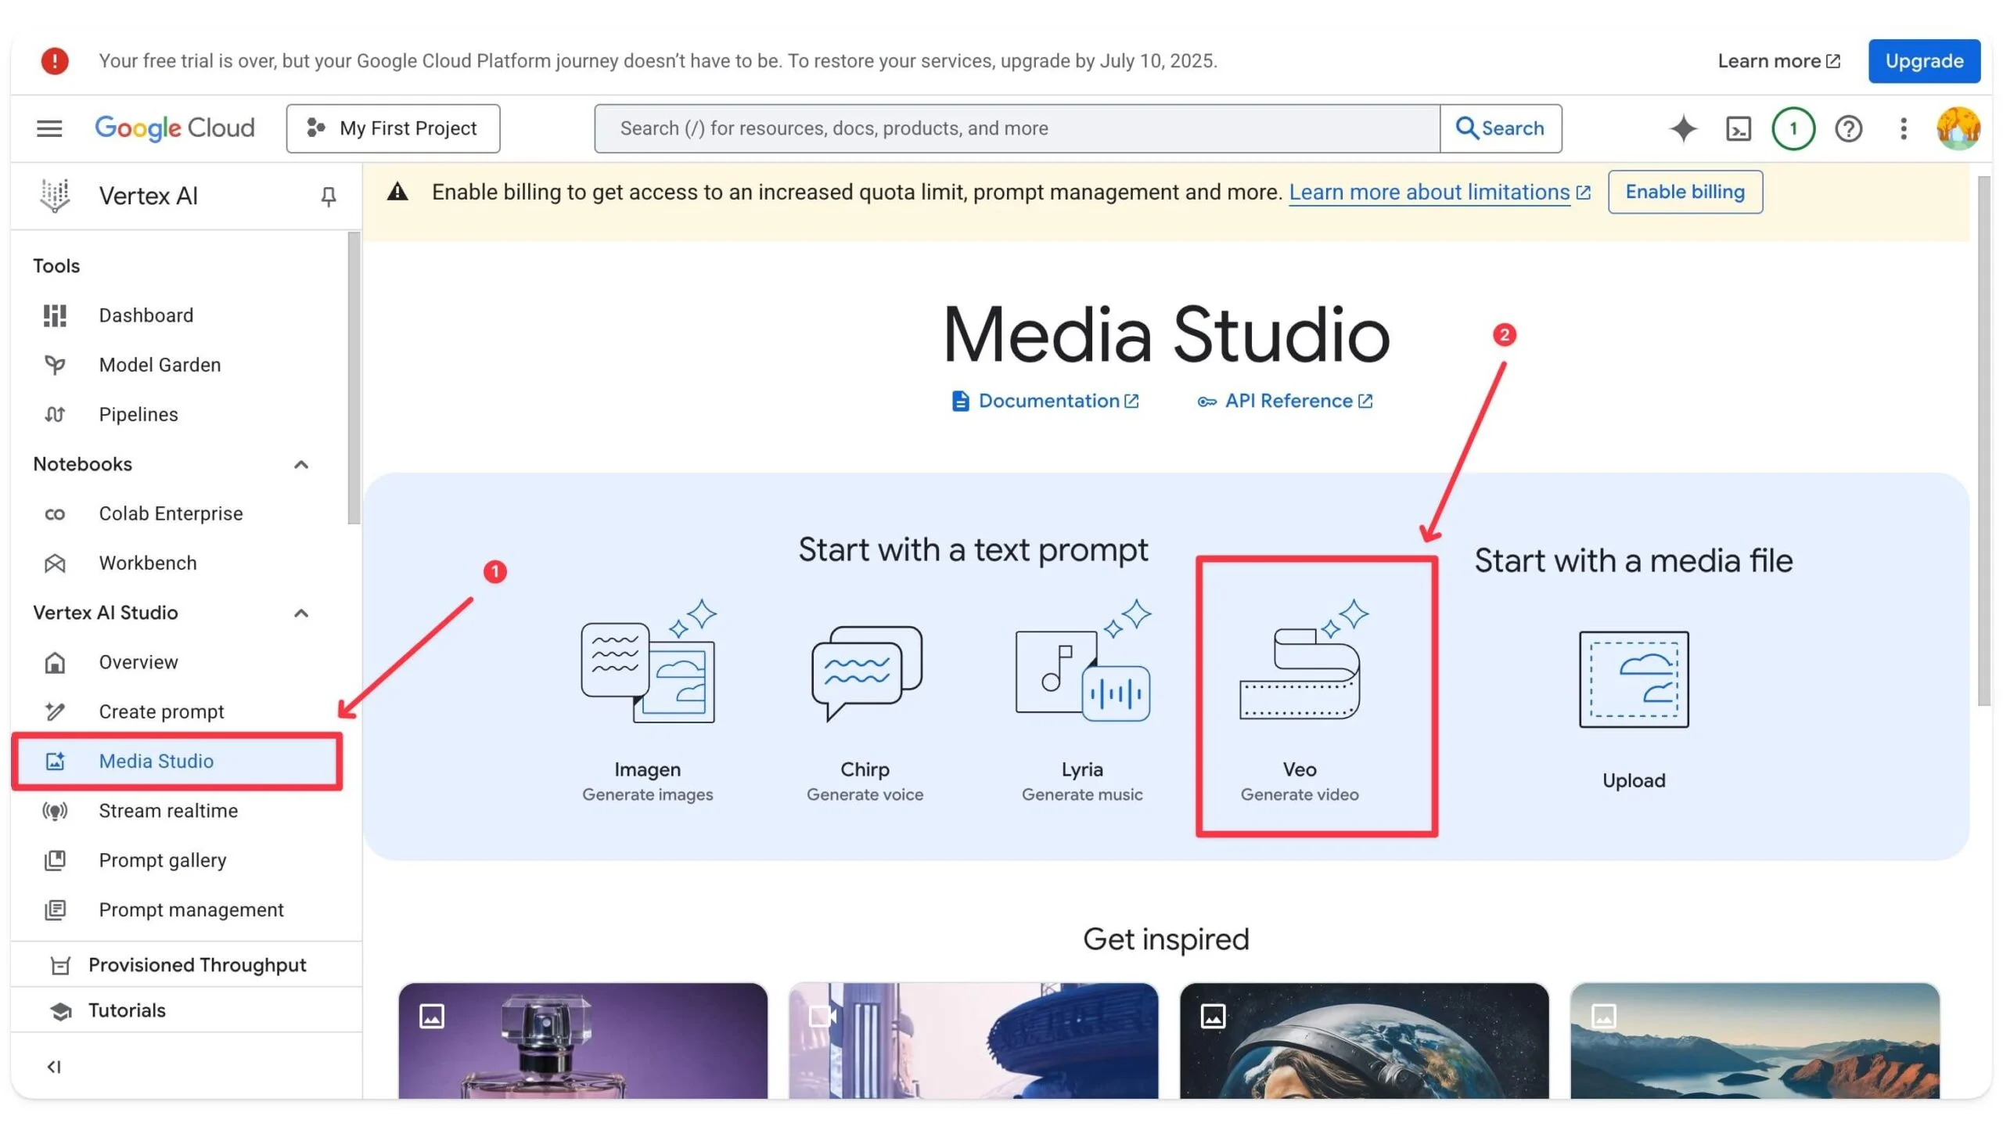Click the Prompt gallery icon
The image size is (2003, 1127).
point(55,860)
